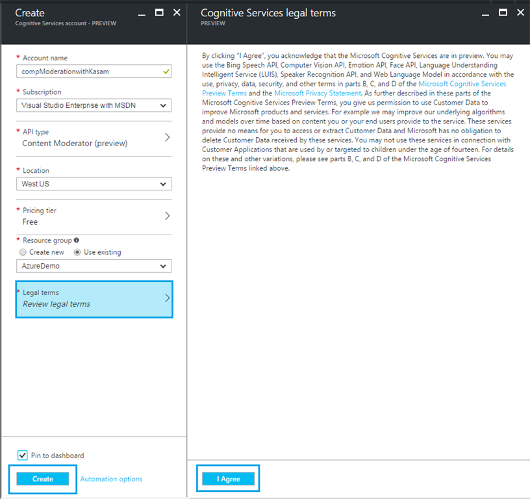530x499 pixels.
Task: Expand the API type selection
Action: [x=94, y=138]
